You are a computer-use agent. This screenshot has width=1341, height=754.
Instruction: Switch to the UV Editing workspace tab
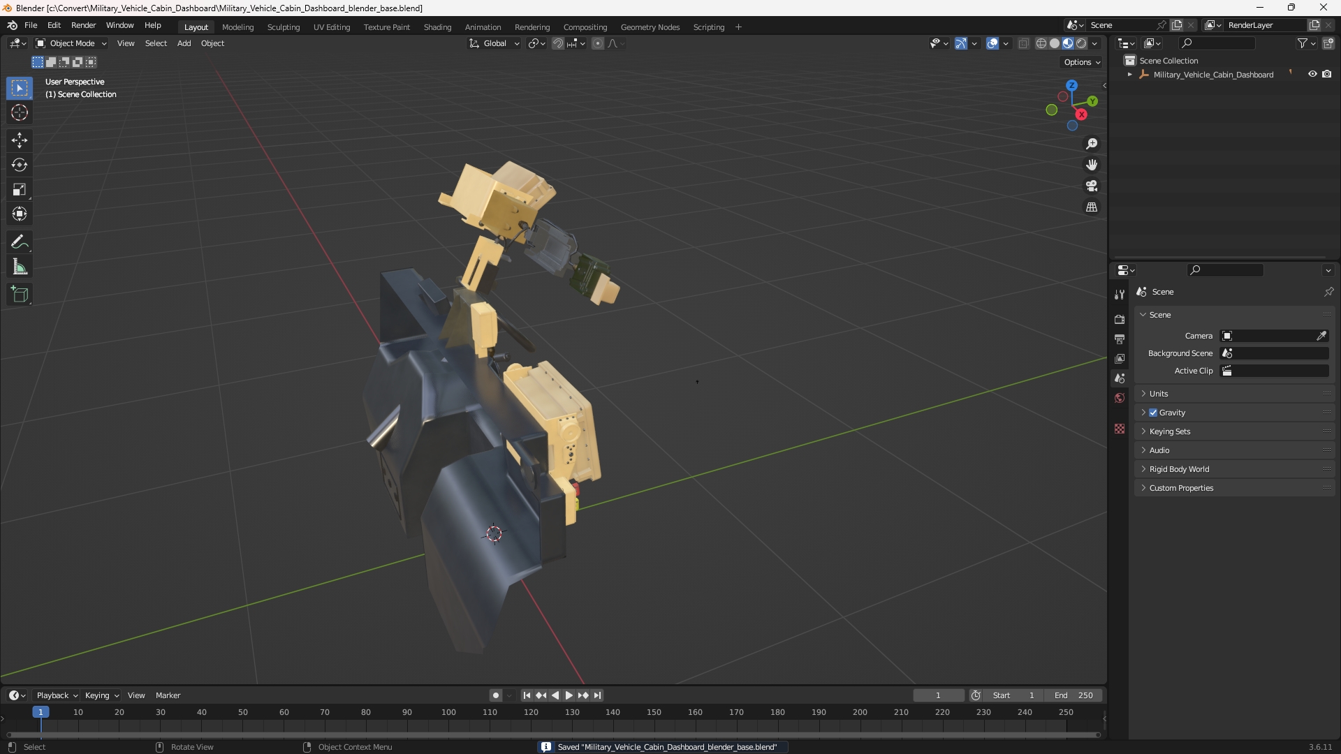click(x=332, y=27)
